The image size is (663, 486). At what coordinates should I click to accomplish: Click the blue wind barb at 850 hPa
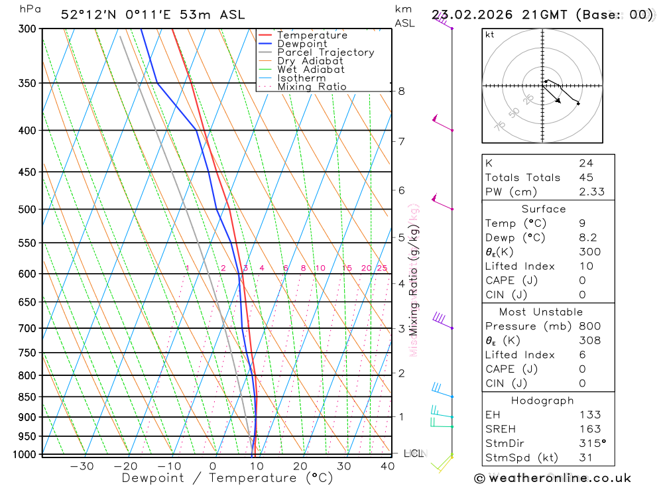pyautogui.click(x=442, y=390)
